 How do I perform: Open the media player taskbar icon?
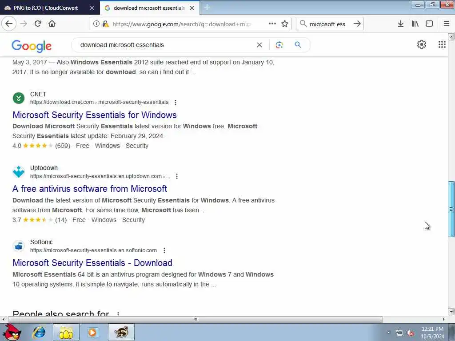(93, 332)
